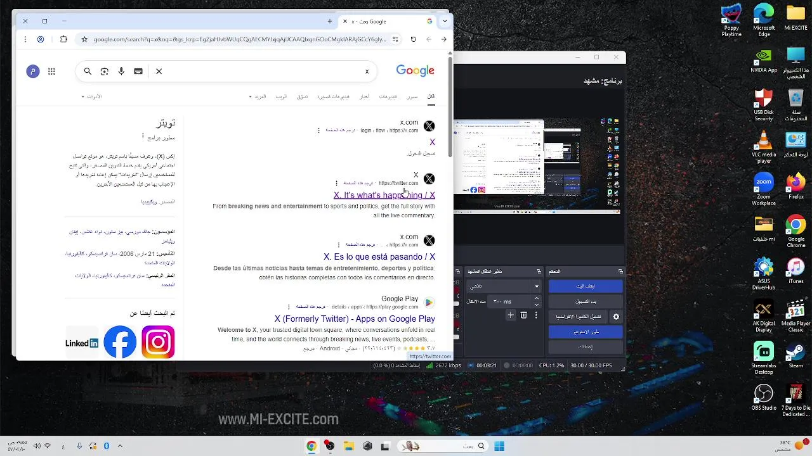This screenshot has width=812, height=456.
Task: Open 'X. Es lo que está pasando / X' result
Action: [379, 257]
